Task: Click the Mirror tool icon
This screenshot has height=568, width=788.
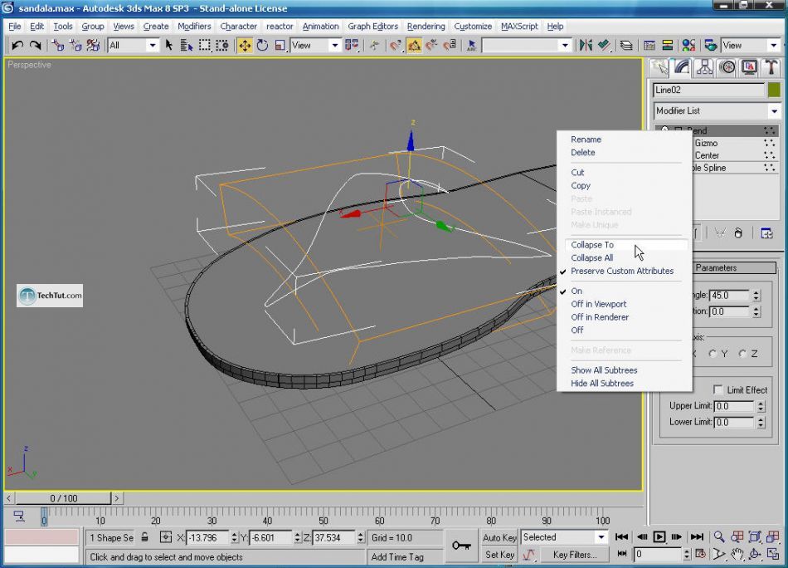Action: [x=586, y=46]
